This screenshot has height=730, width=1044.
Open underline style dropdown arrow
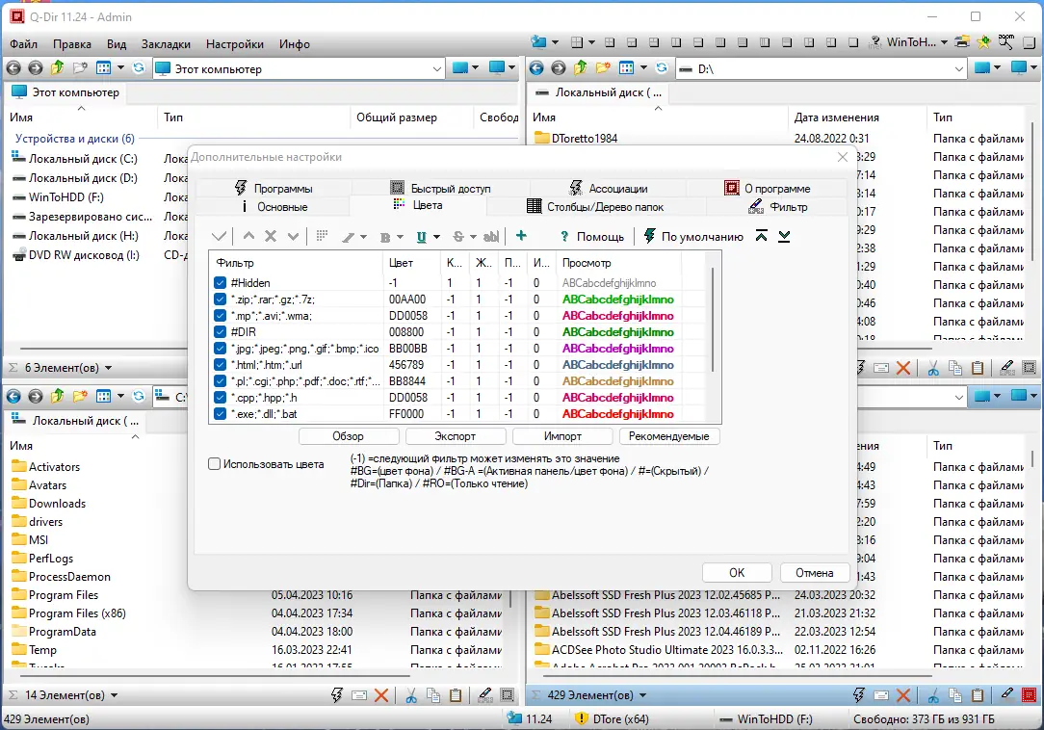pos(437,237)
